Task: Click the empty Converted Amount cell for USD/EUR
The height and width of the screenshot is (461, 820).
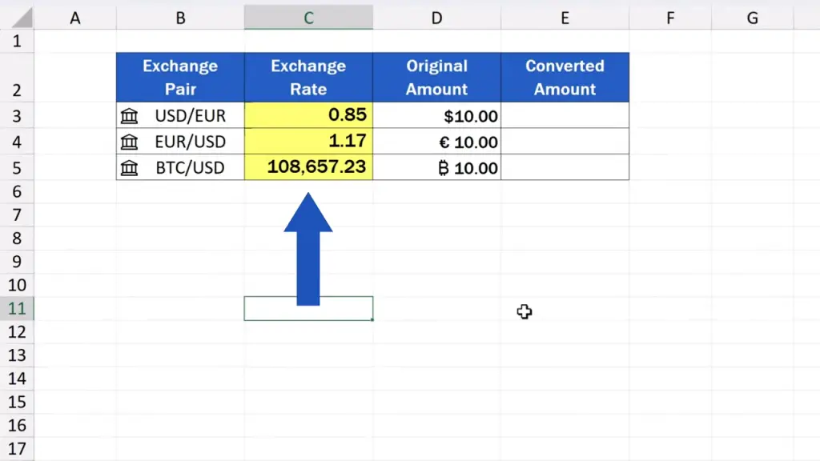Action: point(565,116)
